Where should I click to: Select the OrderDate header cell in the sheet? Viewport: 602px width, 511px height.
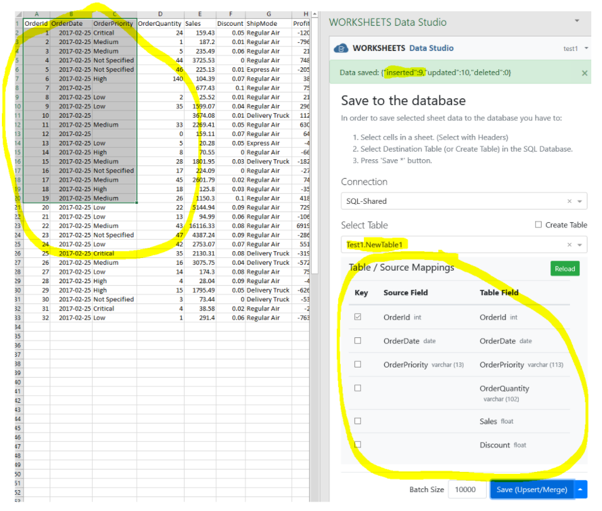71,23
